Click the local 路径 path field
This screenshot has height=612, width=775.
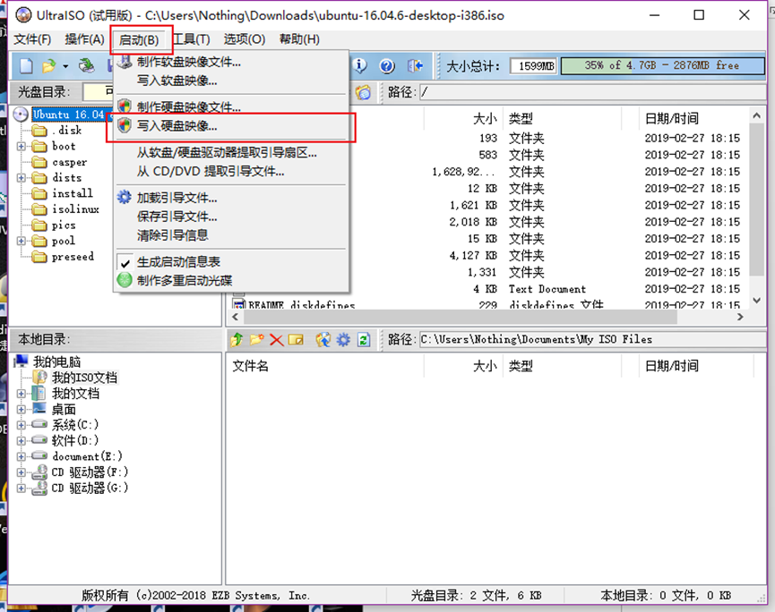pyautogui.click(x=593, y=340)
